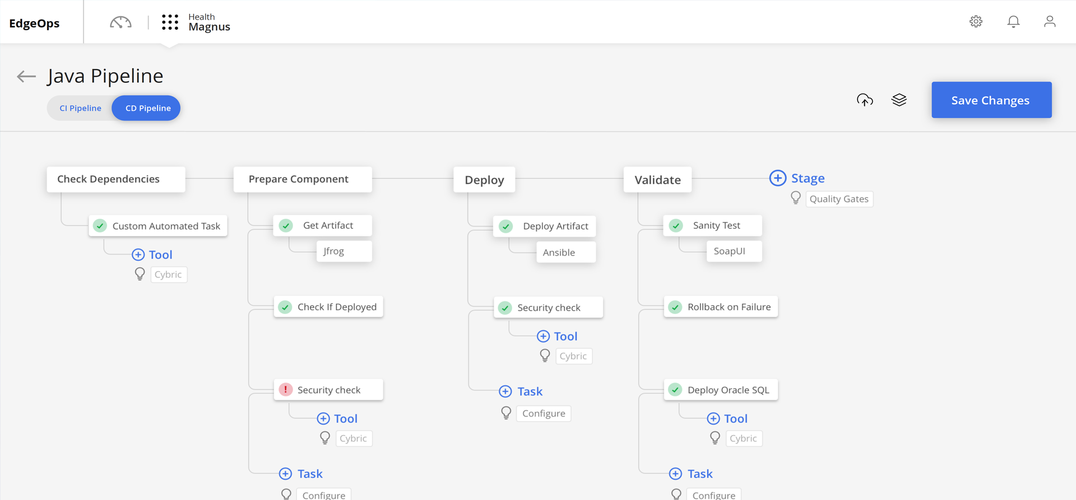The width and height of the screenshot is (1076, 500).
Task: Click plus Tool icon under Prepare Component Security check
Action: [323, 419]
